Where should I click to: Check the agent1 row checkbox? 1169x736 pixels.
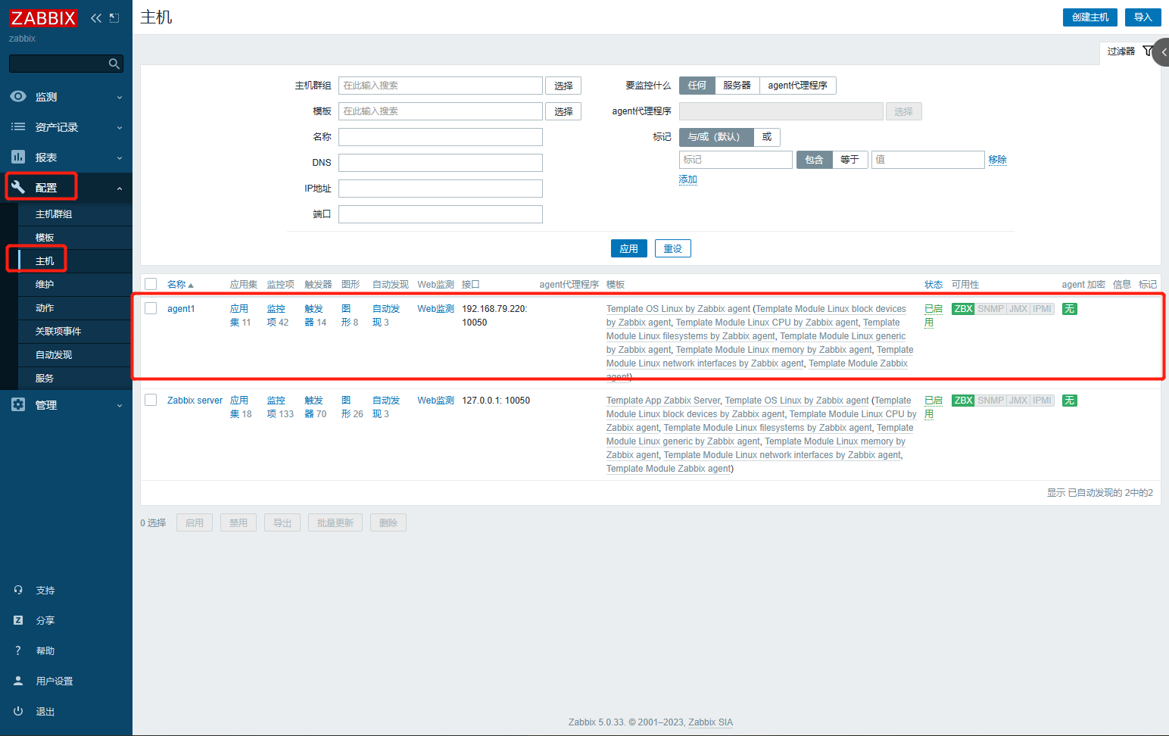tap(151, 308)
